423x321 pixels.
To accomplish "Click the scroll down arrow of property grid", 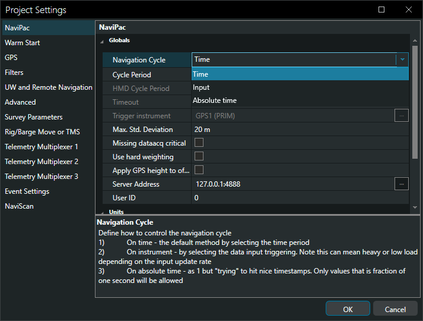I will [415, 207].
